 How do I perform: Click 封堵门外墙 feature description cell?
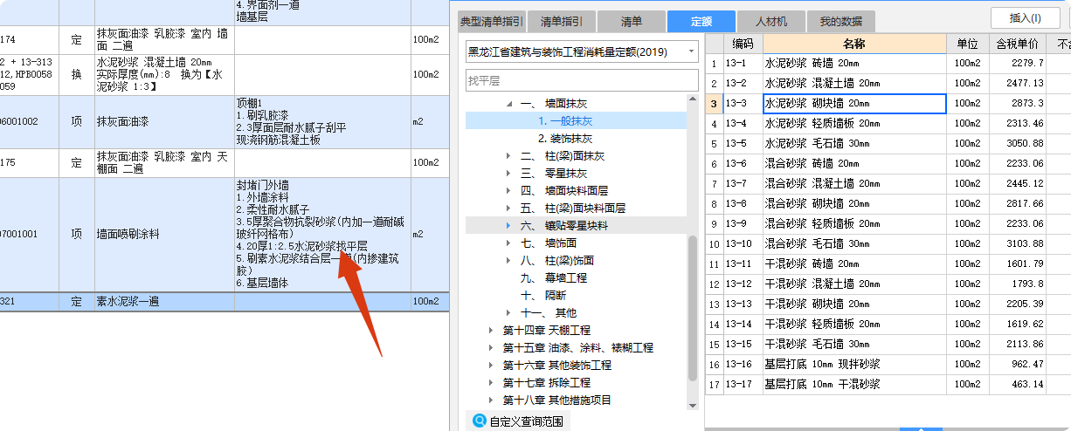click(x=322, y=235)
